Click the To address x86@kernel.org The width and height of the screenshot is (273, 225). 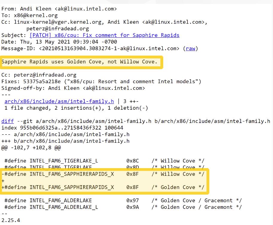36,15
